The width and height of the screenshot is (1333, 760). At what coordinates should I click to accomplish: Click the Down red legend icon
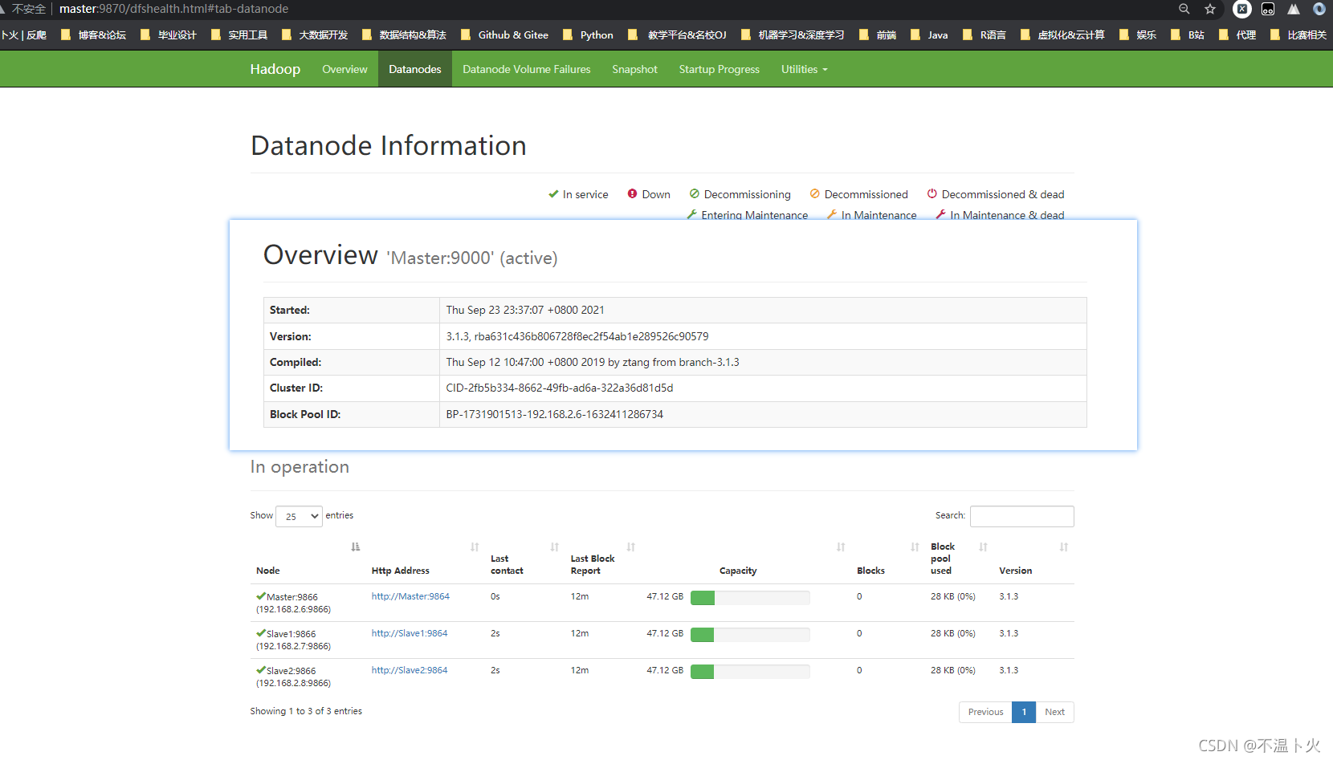tap(632, 194)
